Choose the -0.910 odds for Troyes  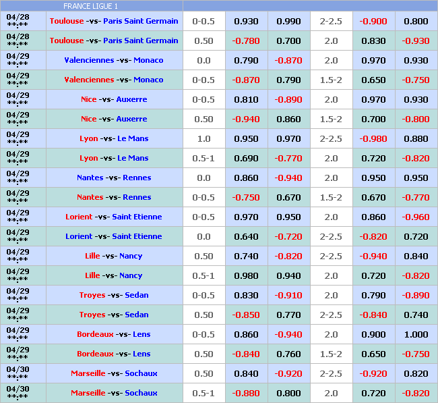tap(288, 295)
